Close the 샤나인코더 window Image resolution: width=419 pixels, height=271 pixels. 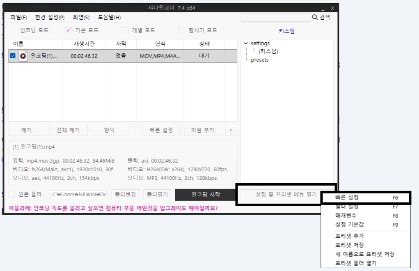click(332, 8)
